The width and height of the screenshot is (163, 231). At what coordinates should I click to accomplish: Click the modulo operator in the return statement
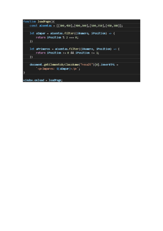point(64,37)
